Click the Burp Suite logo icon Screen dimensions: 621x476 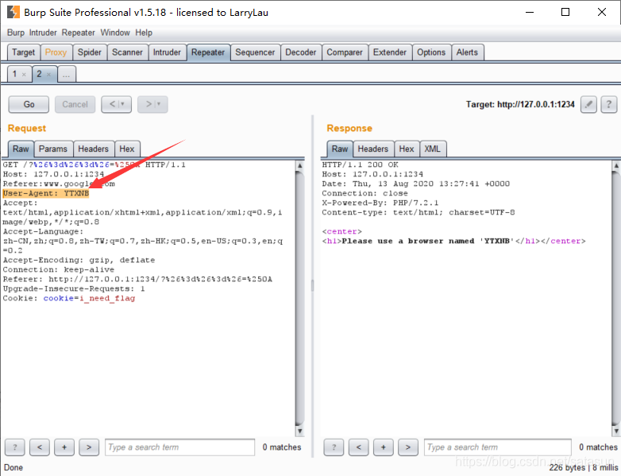click(x=13, y=12)
